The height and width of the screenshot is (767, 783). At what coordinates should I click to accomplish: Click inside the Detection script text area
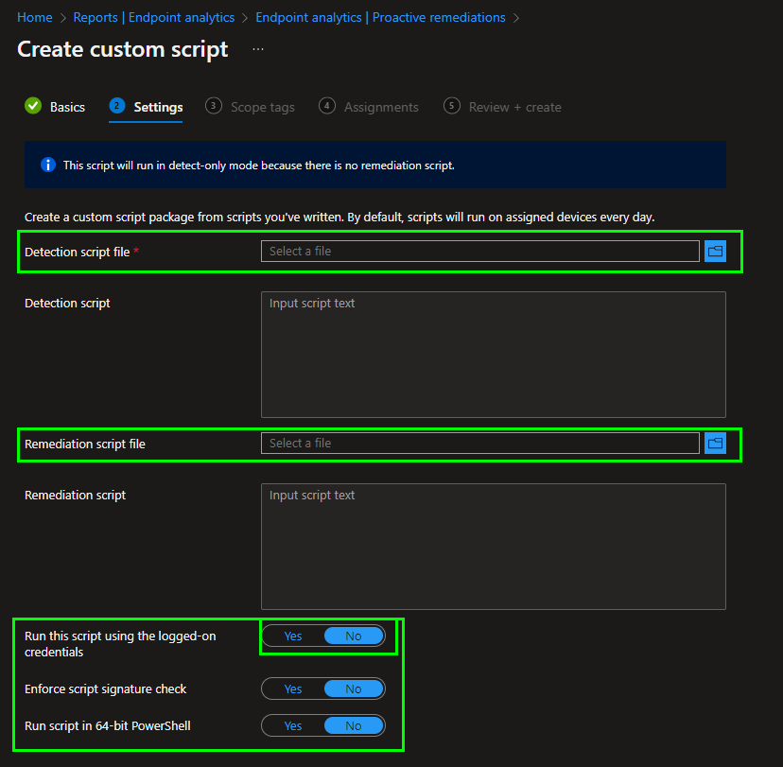coord(493,355)
